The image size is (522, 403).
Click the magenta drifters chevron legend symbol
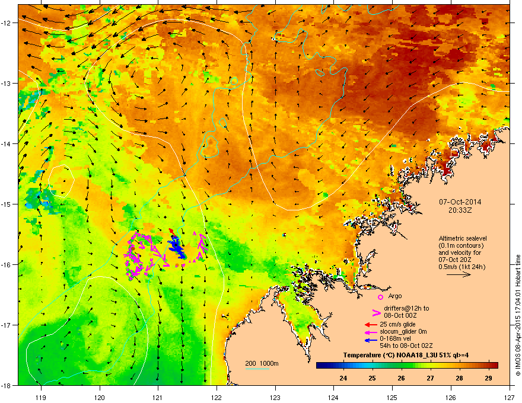tap(376, 312)
